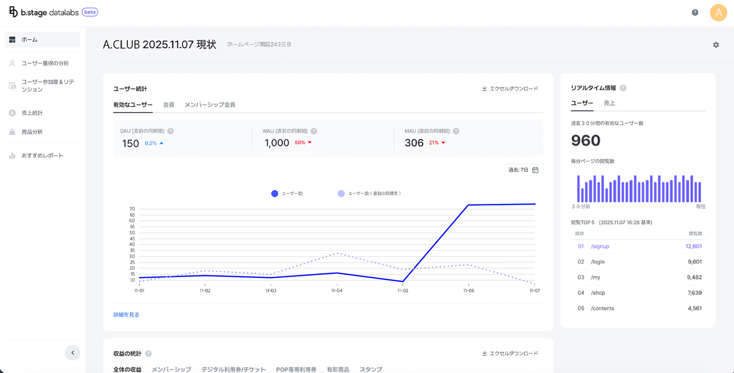Image resolution: width=734 pixels, height=373 pixels.
Task: Switch to the メンバーシップ会員 tab
Action: pyautogui.click(x=210, y=105)
